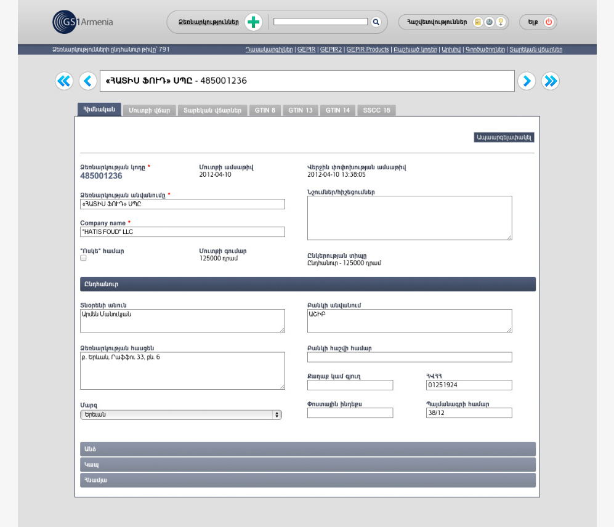Go to next record with single-right arrow
The image size is (614, 527).
coord(527,81)
